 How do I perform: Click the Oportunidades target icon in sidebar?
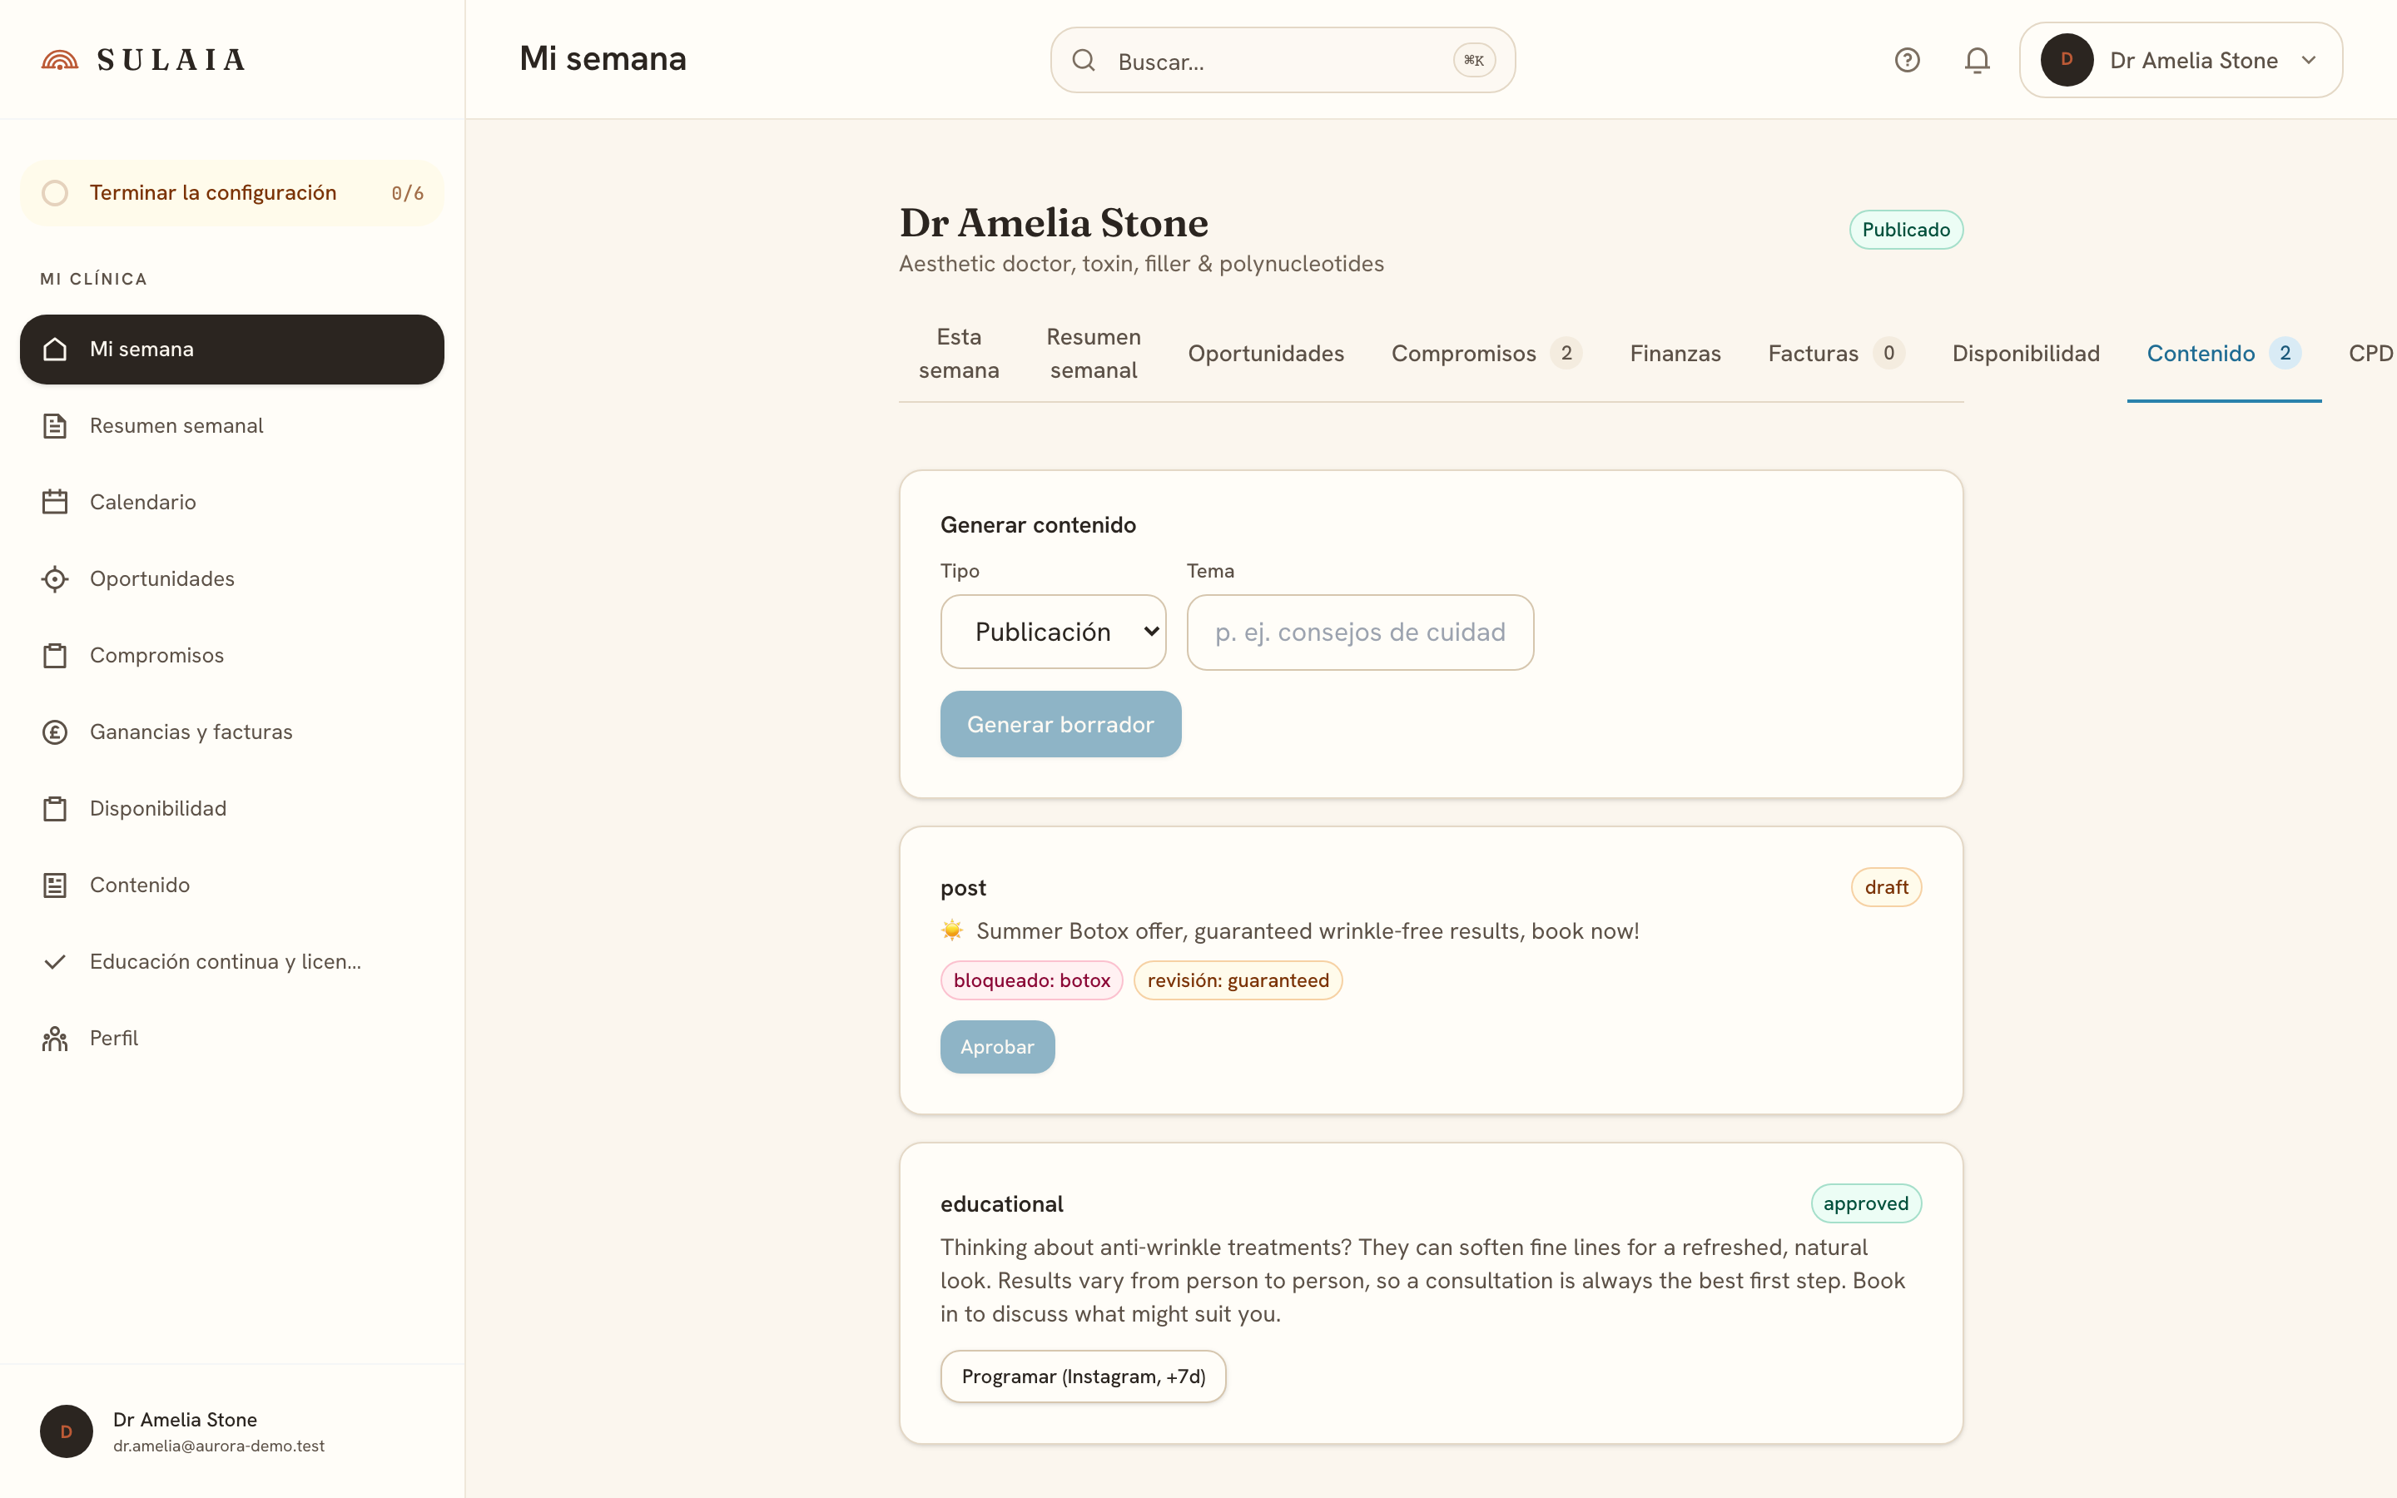pos(54,578)
